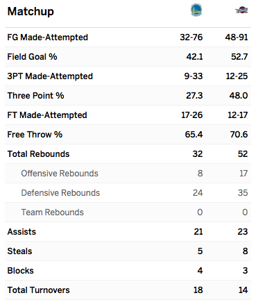Click the Total Turnovers row label
Image resolution: width=258 pixels, height=300 pixels.
click(x=38, y=290)
